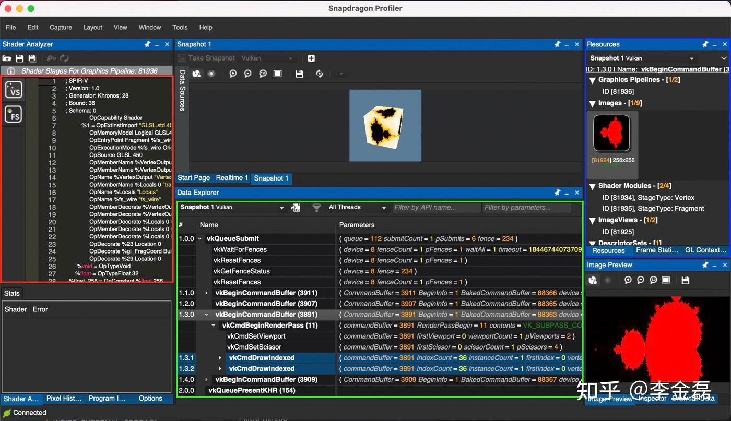The width and height of the screenshot is (731, 421).
Task: Fit the snapshot image to window
Action: click(277, 74)
